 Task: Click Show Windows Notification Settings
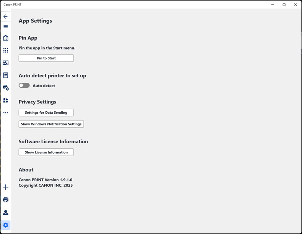[x=51, y=124]
